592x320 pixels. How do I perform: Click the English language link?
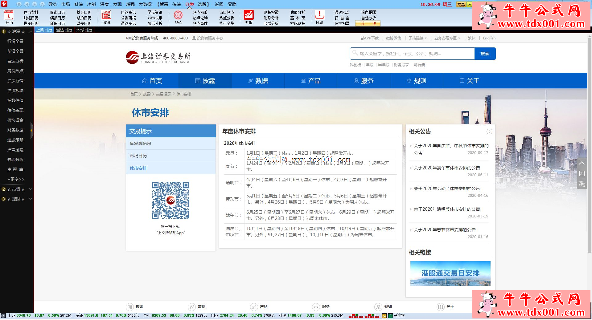pyautogui.click(x=489, y=38)
